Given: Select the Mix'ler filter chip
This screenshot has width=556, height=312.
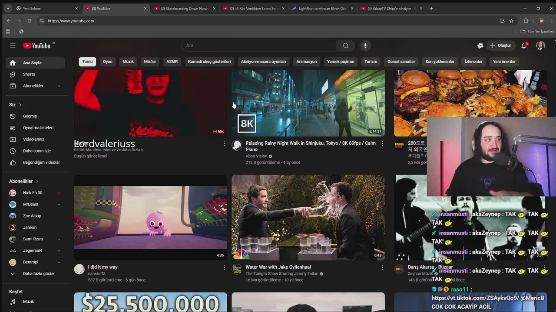Looking at the screenshot, I should (x=150, y=62).
